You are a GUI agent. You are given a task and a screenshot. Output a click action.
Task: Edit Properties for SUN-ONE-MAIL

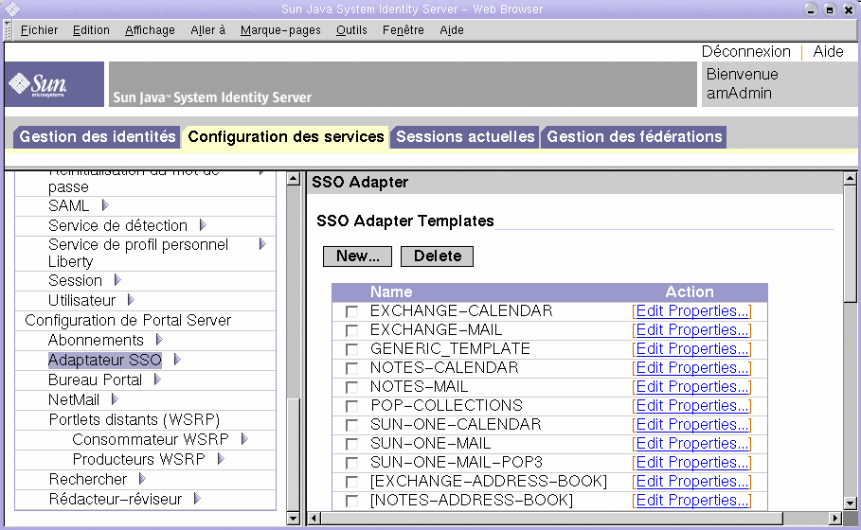pos(691,443)
